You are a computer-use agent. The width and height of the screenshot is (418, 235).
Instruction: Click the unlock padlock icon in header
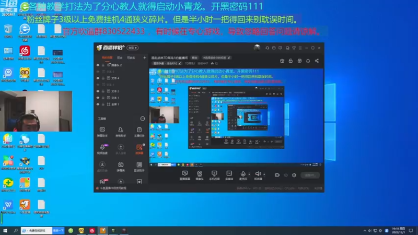tap(291, 61)
